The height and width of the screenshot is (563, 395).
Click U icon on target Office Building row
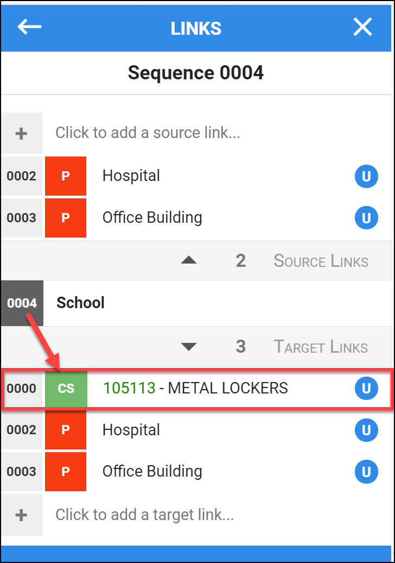point(366,472)
